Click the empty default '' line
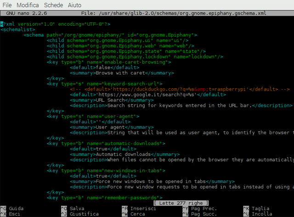Viewport: 294px width, 217px height. (x=100, y=122)
